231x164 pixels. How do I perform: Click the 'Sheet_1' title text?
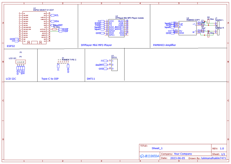157,148
